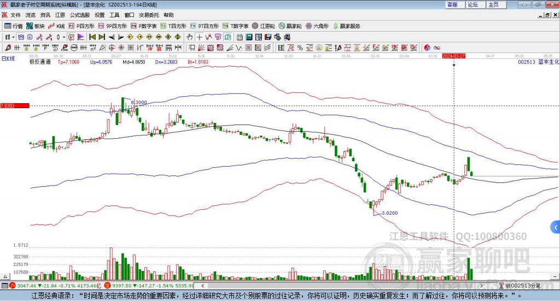Open the 收002513分笔 status entry
The width and height of the screenshot is (560, 301).
click(x=520, y=286)
